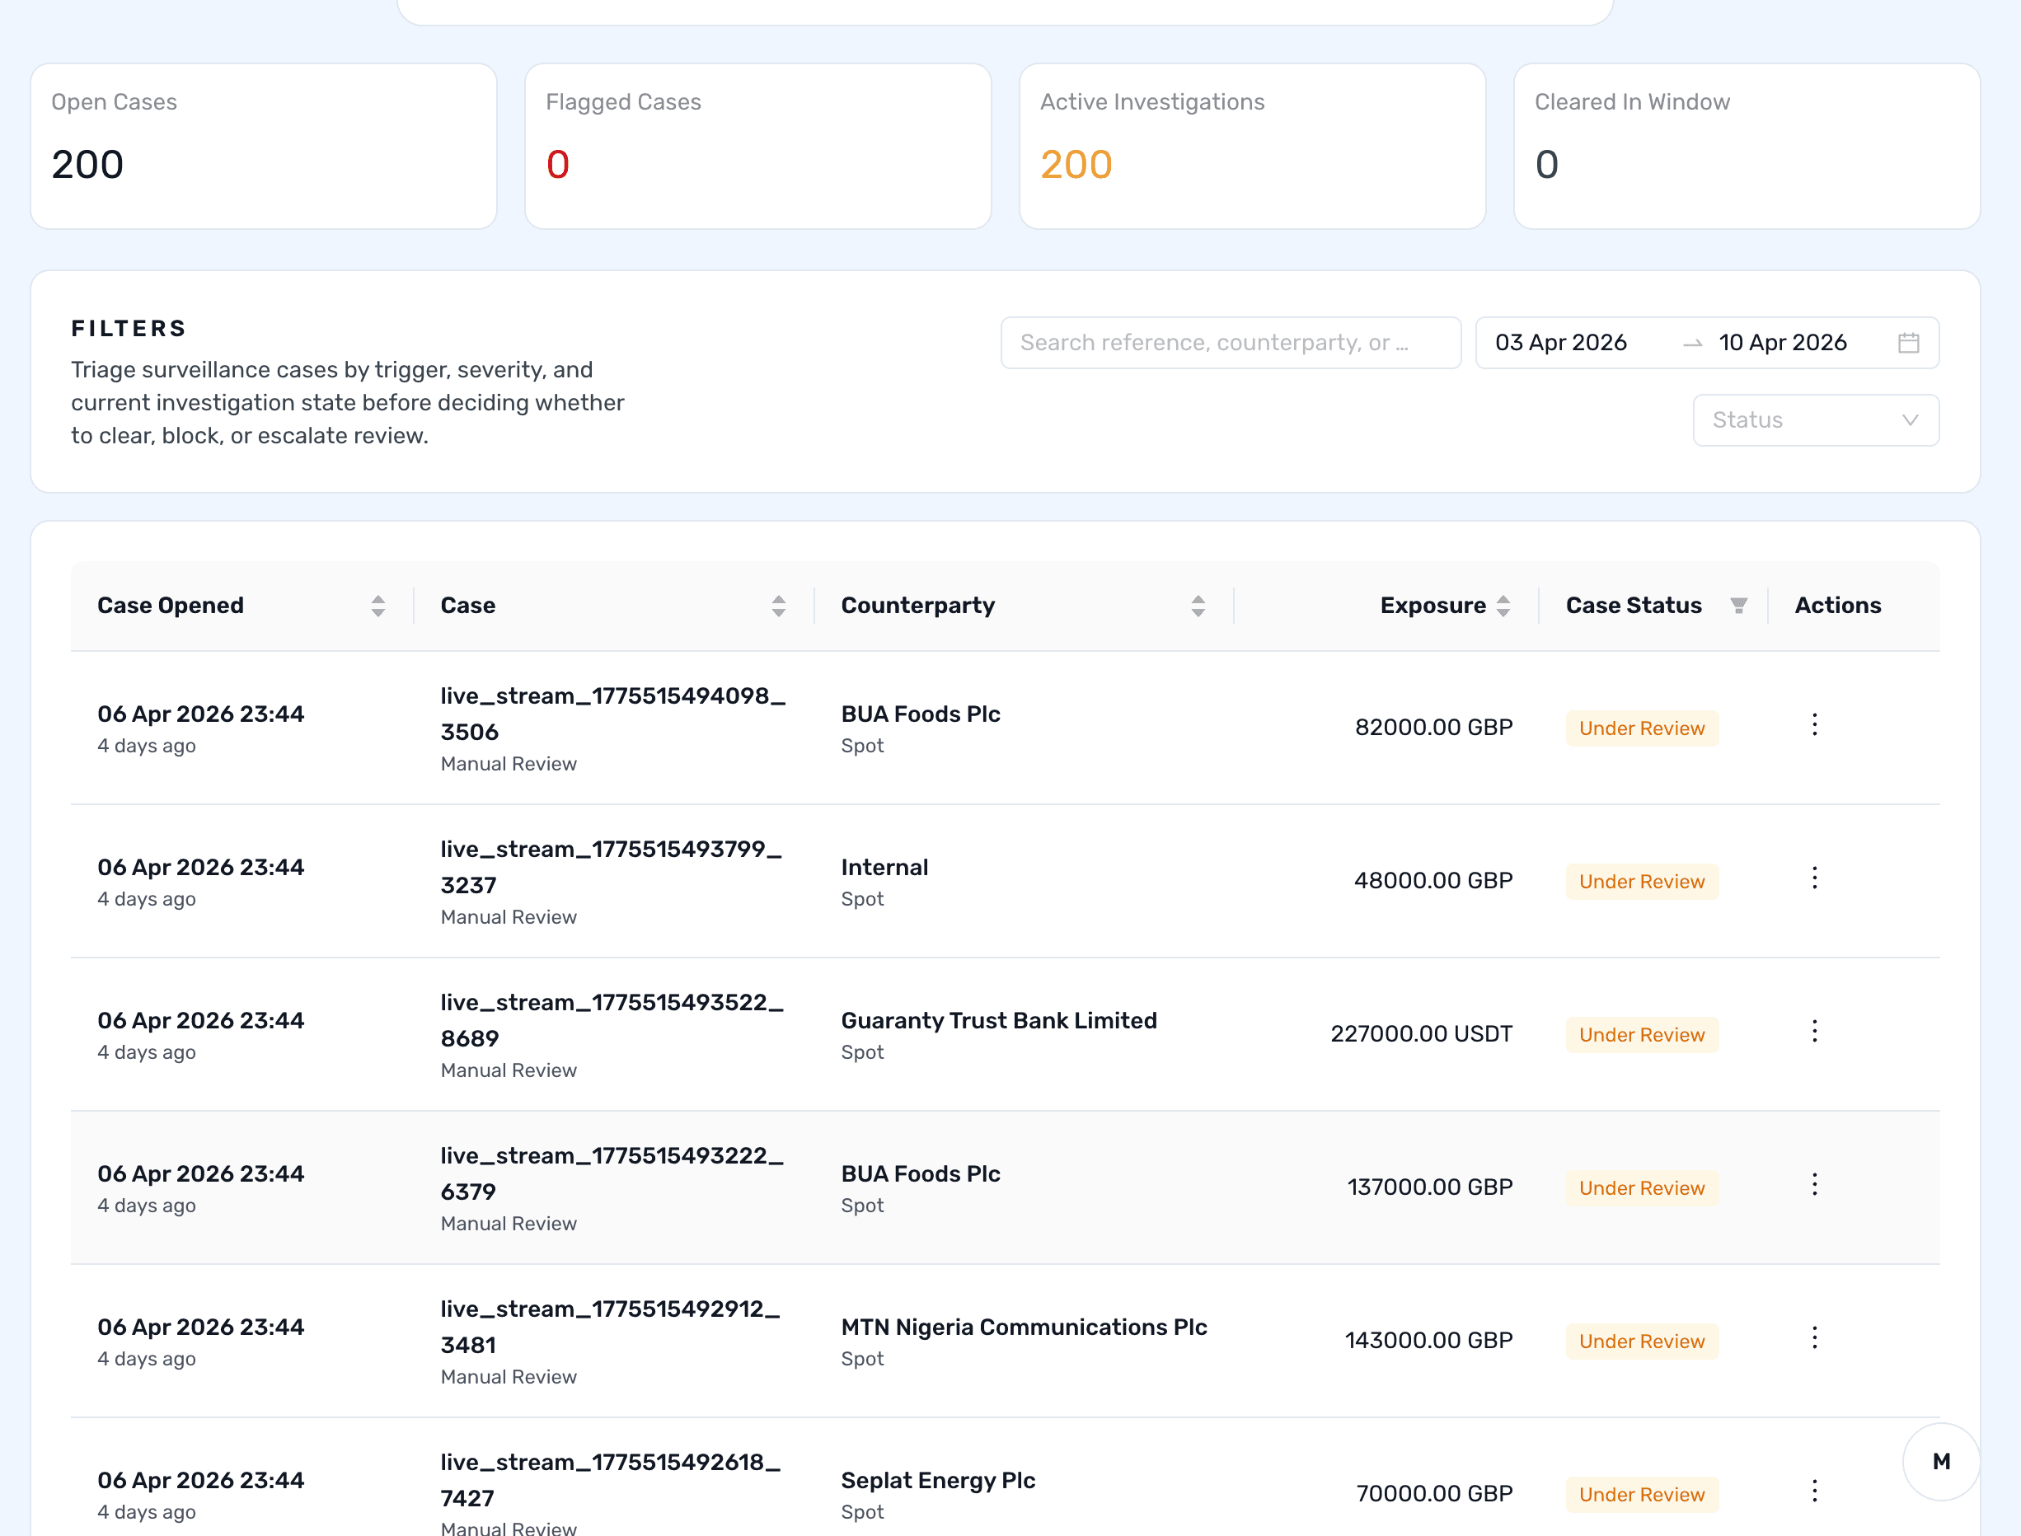Expand the Status dropdown
The width and height of the screenshot is (2021, 1536).
pos(1815,420)
